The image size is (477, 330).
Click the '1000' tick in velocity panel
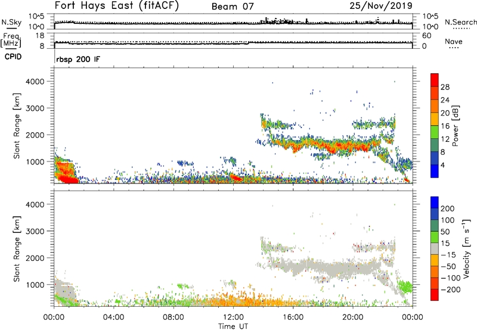(35, 285)
